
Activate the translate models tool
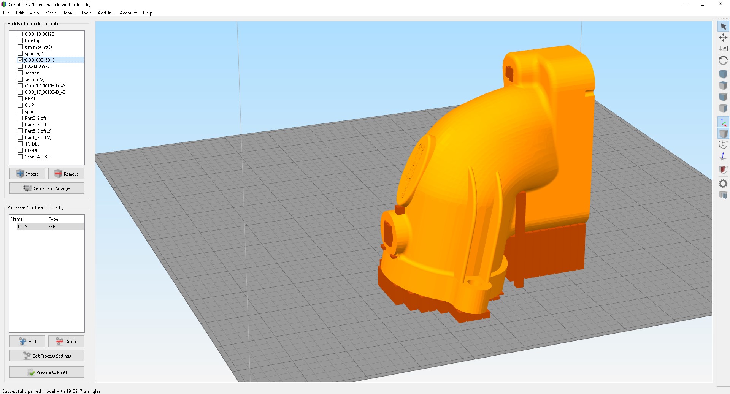point(723,38)
